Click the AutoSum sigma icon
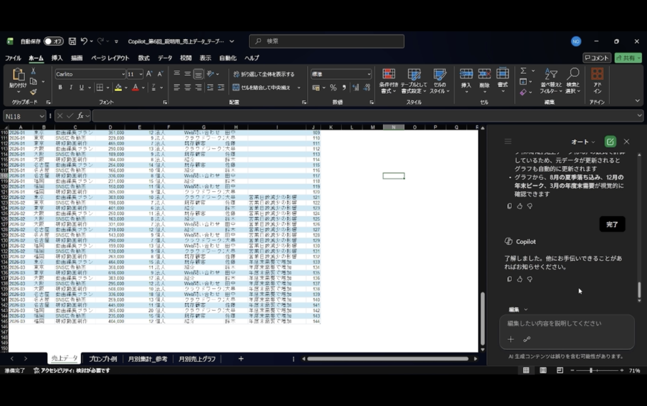647x406 pixels. tap(523, 71)
